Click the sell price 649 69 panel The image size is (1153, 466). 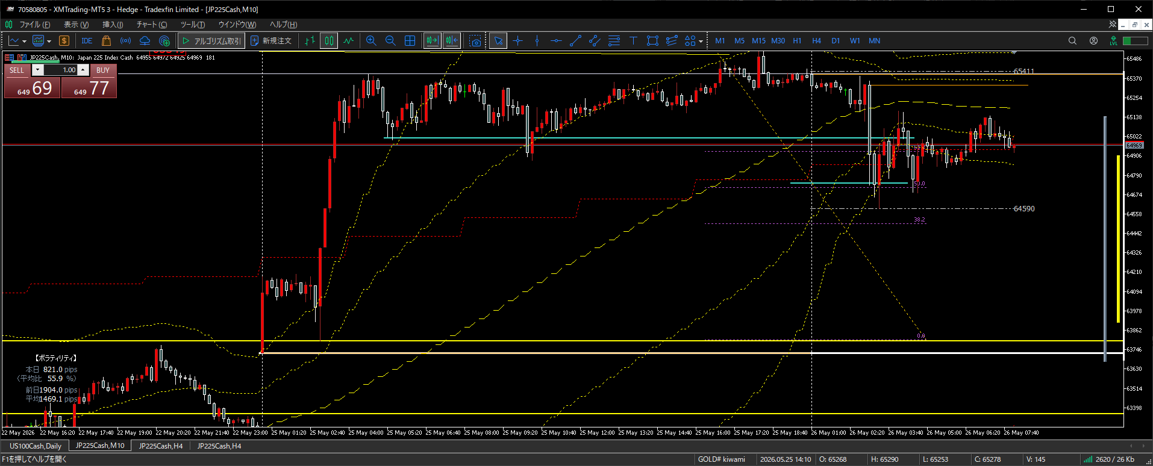coord(33,88)
